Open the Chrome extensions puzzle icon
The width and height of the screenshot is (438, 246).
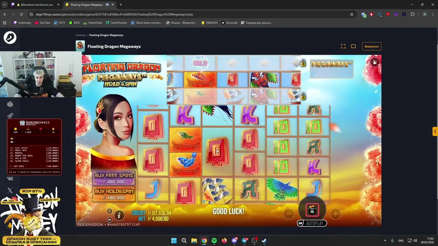412,14
